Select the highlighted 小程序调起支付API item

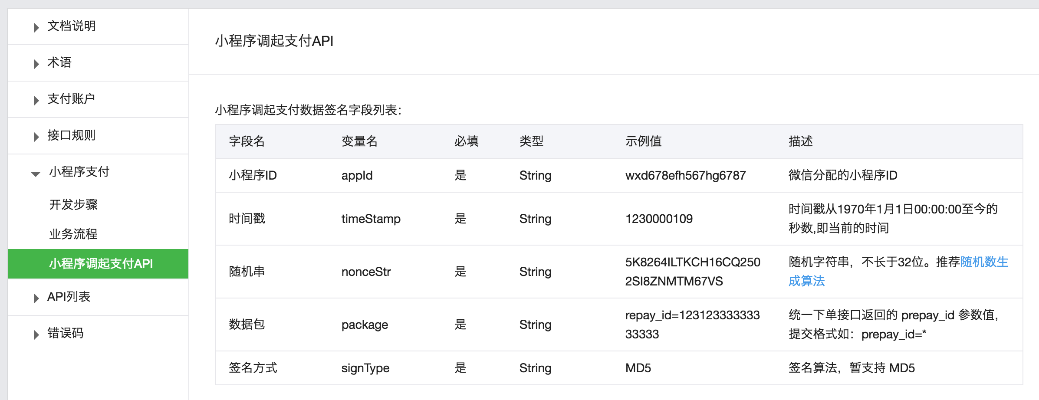point(101,263)
